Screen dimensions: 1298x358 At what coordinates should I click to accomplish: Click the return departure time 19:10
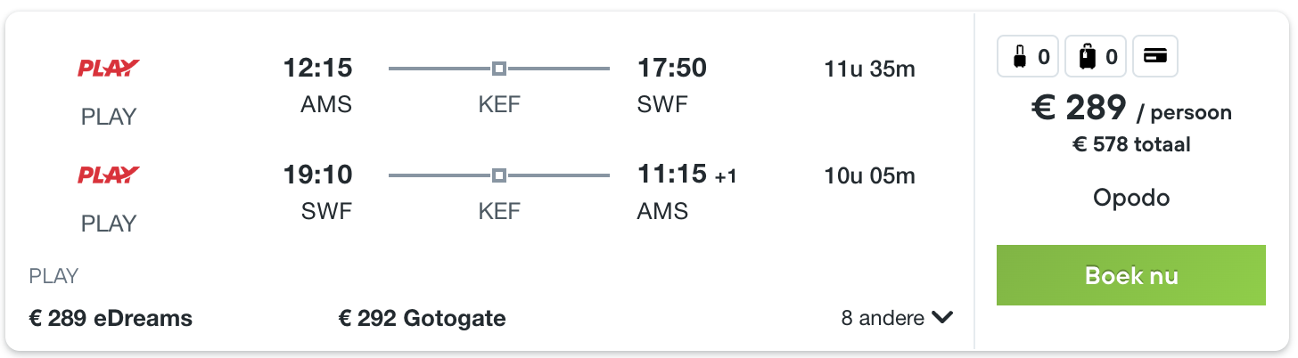coord(317,175)
